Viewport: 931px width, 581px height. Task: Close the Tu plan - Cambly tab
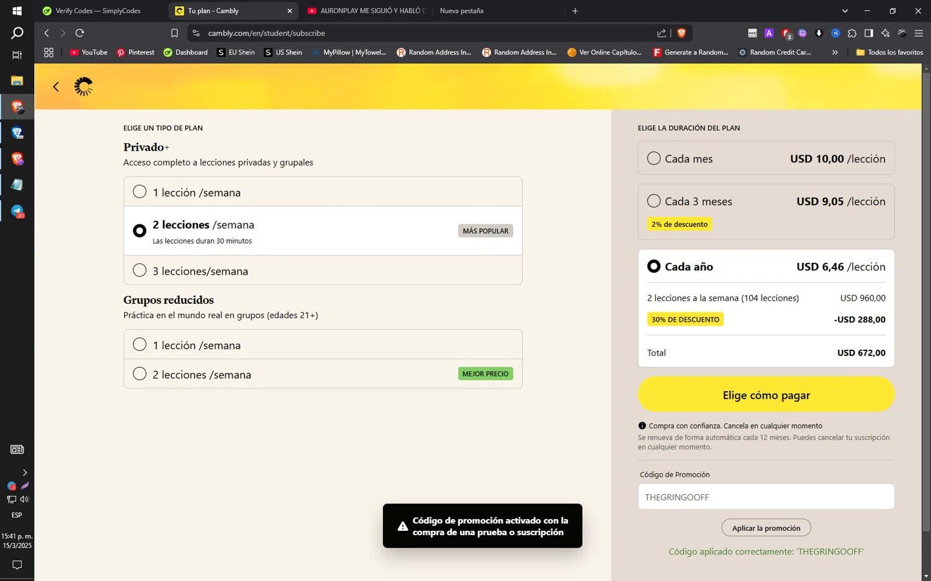(289, 11)
